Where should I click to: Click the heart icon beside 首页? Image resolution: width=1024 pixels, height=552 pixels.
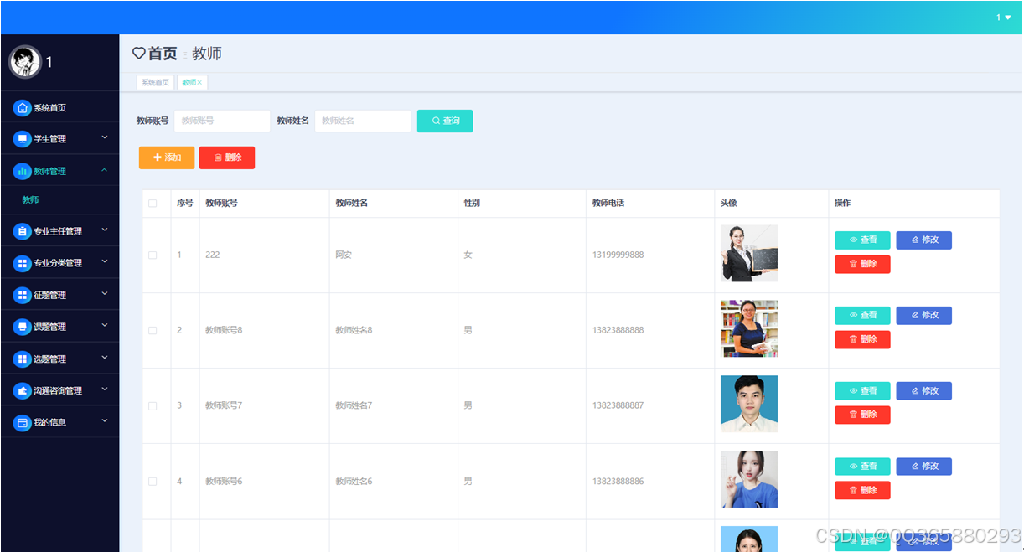pos(139,54)
